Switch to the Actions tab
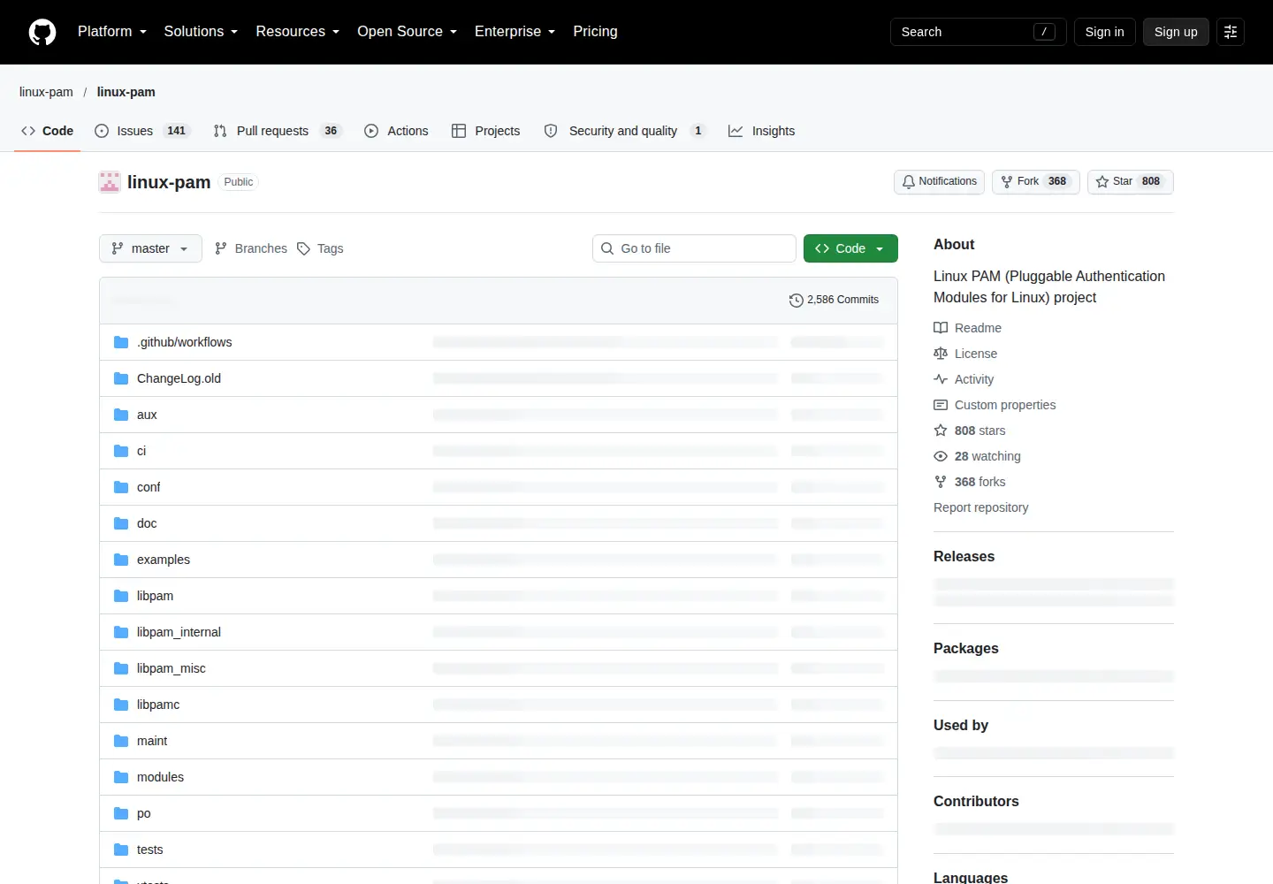Image resolution: width=1273 pixels, height=884 pixels. click(x=396, y=131)
